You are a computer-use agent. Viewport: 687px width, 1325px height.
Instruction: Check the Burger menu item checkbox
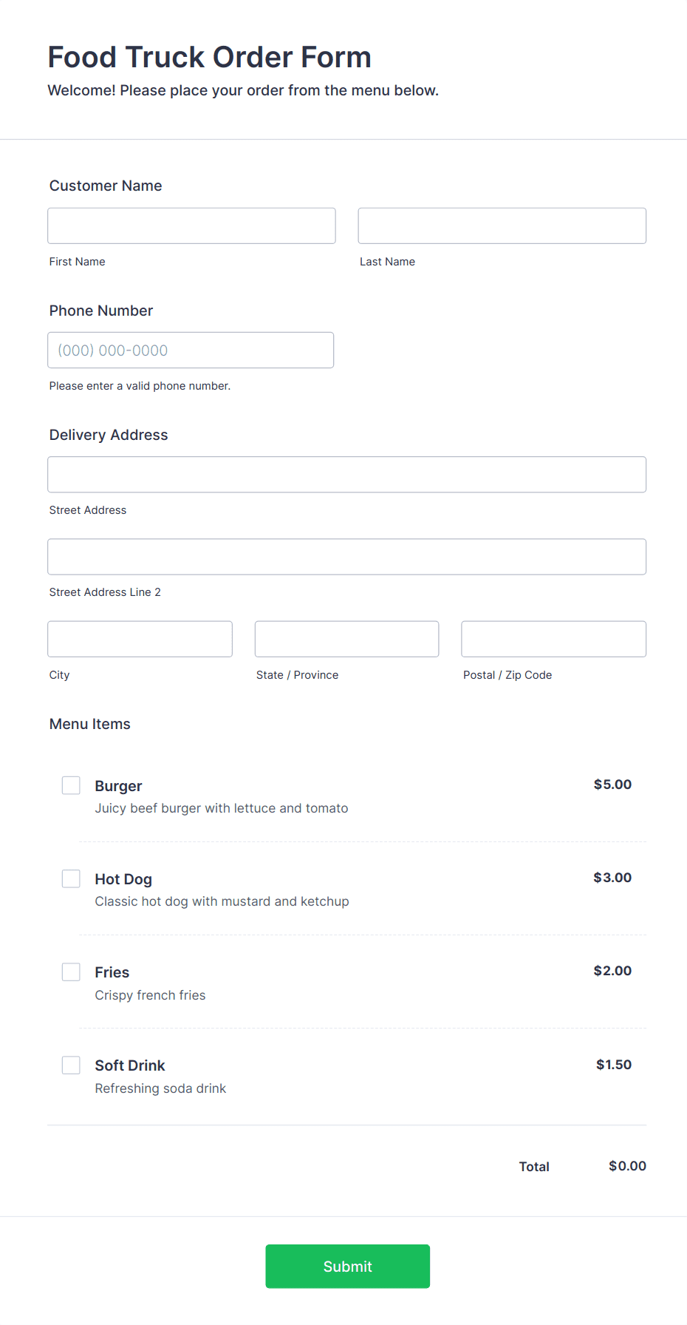(x=71, y=785)
